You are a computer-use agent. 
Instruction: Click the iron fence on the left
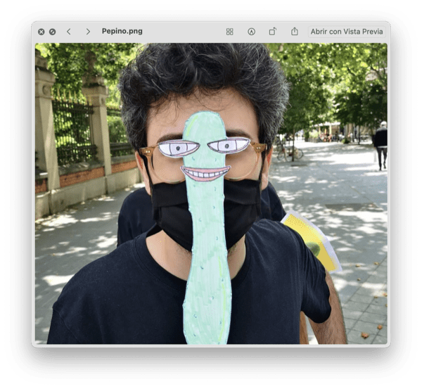[x=74, y=130]
